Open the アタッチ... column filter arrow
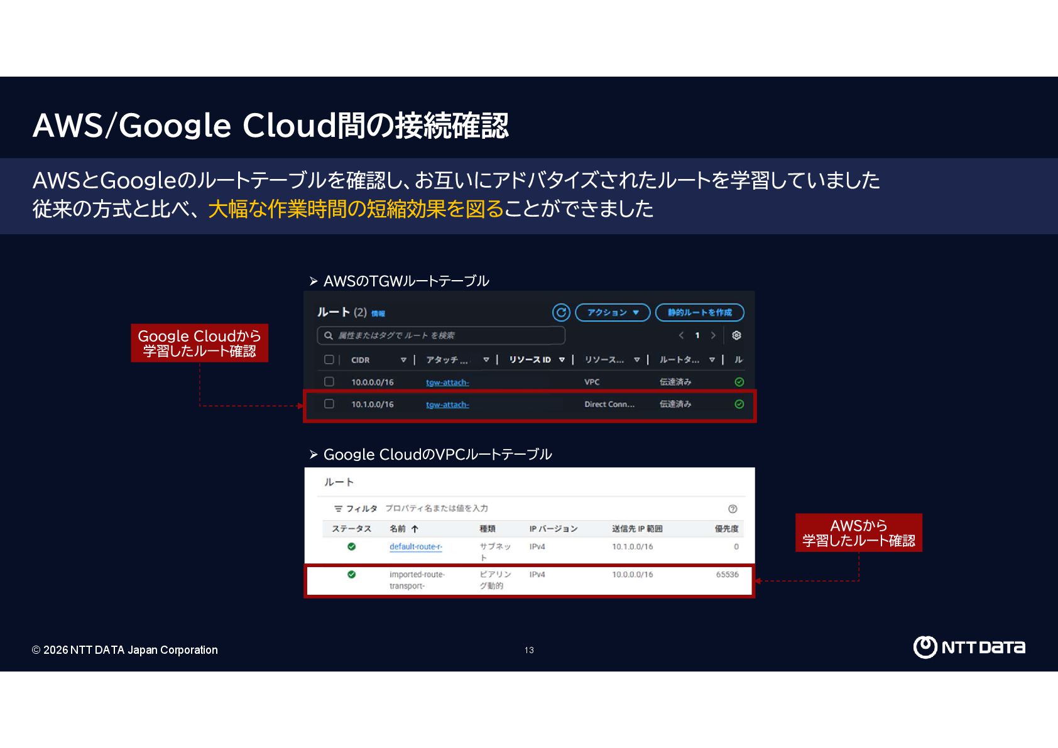 tap(486, 360)
